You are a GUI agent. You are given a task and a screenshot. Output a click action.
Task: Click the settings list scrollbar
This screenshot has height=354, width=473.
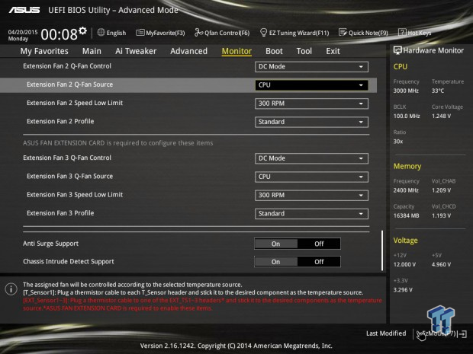click(382, 250)
